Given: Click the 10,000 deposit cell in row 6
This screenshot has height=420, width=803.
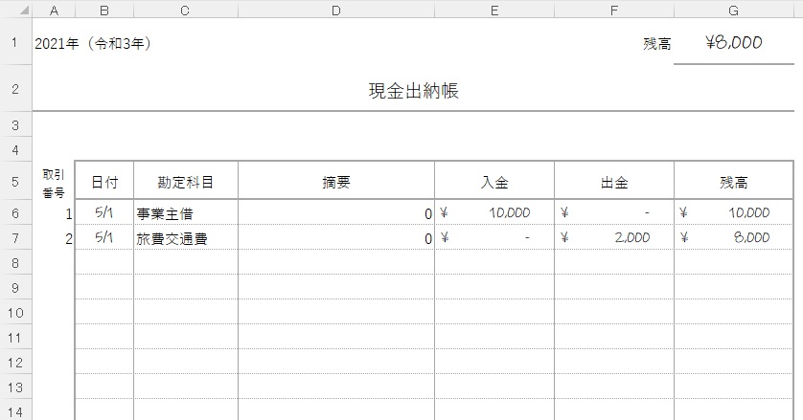Looking at the screenshot, I should 494,212.
